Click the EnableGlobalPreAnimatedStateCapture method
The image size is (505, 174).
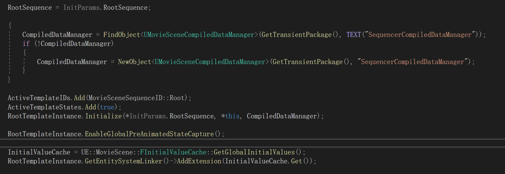click(149, 134)
